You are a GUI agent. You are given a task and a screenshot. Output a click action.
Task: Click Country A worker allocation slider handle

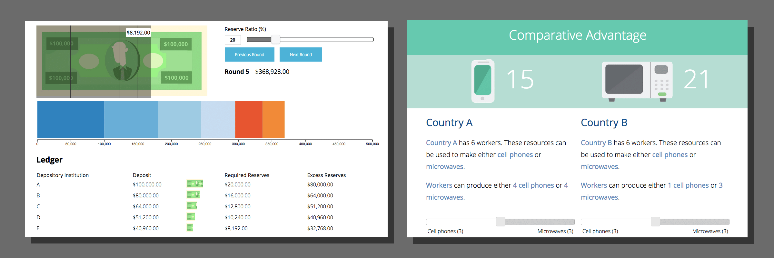tap(501, 222)
